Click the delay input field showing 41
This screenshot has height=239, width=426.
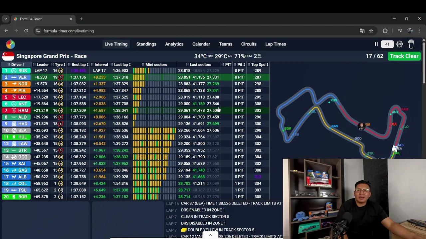(387, 44)
